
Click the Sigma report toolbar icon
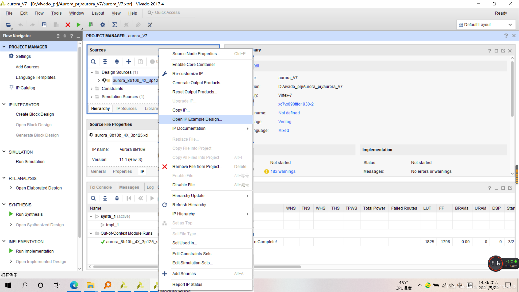coord(115,25)
